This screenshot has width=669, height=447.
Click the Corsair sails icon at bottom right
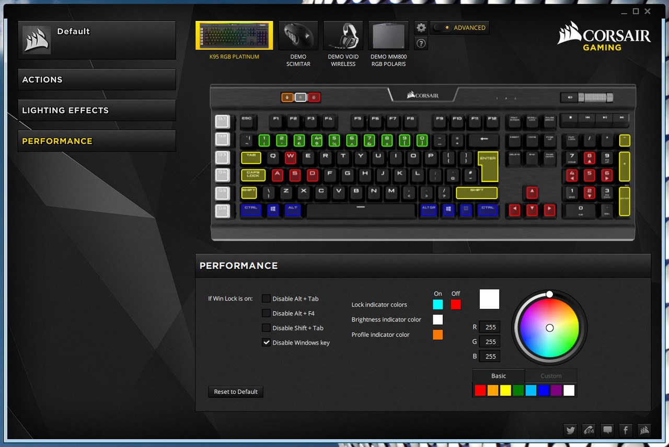(644, 430)
